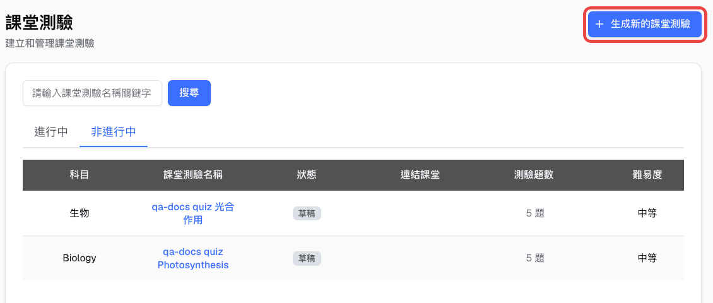Click the 草稿 badge in the Biology row
713x303 pixels.
point(307,258)
